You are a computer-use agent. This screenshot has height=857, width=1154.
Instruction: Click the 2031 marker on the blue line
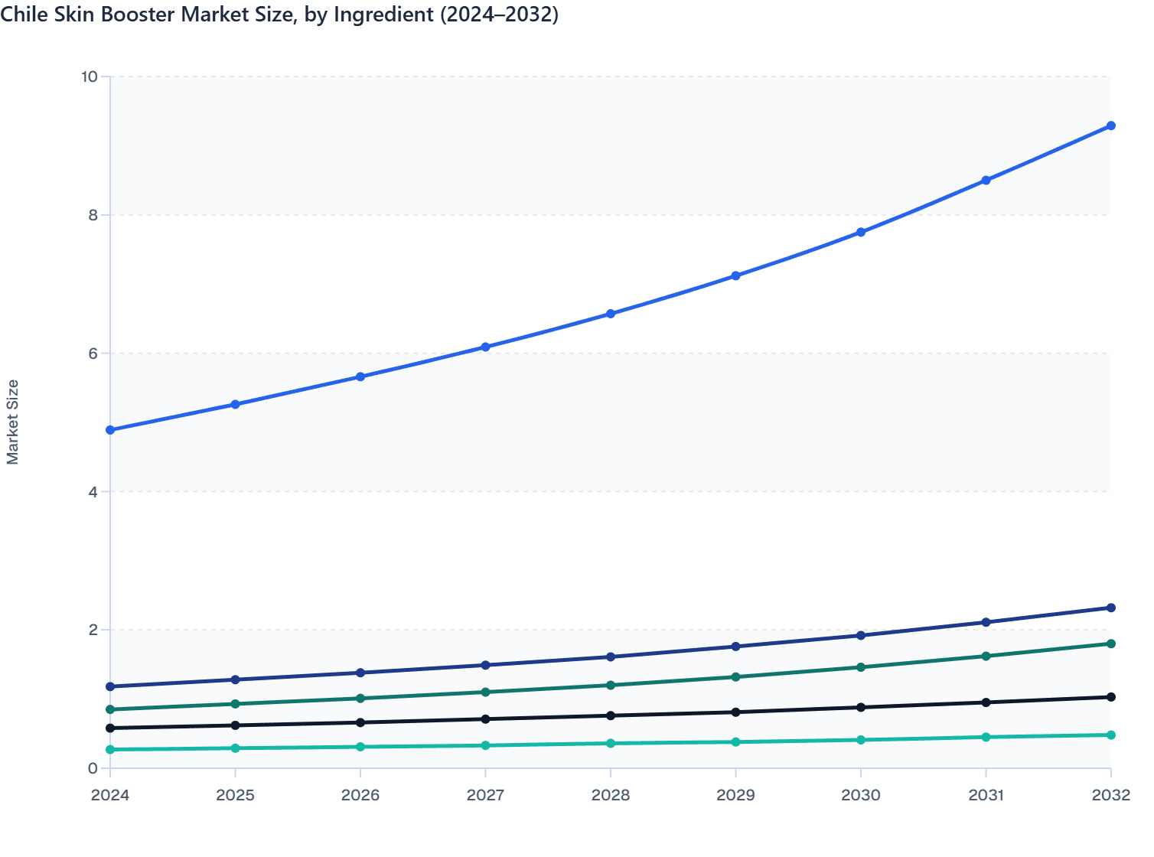click(986, 181)
